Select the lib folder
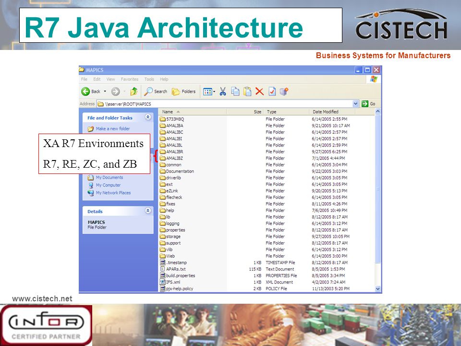The width and height of the screenshot is (461, 346). click(x=165, y=217)
